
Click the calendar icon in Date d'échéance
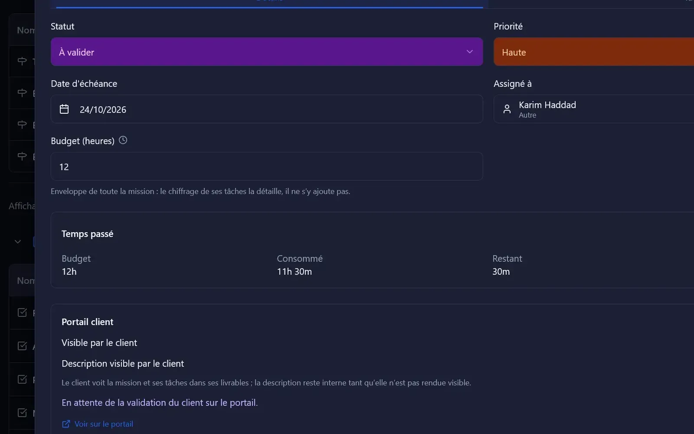[x=64, y=109]
